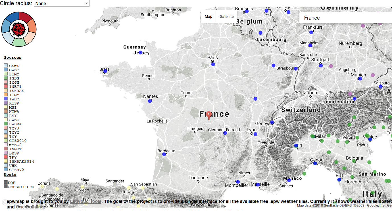Viewport: 392px width, 211px height.
Task: Click the One Building link
Action: (x=30, y=207)
